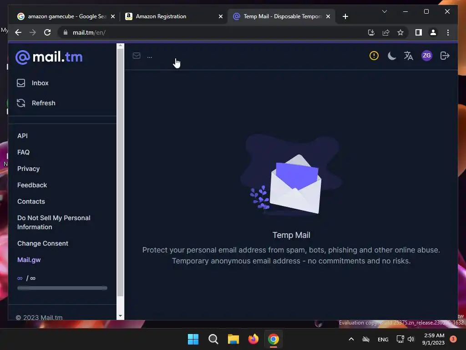This screenshot has height=350, width=466.
Task: Go back to previous page
Action: coord(18,32)
